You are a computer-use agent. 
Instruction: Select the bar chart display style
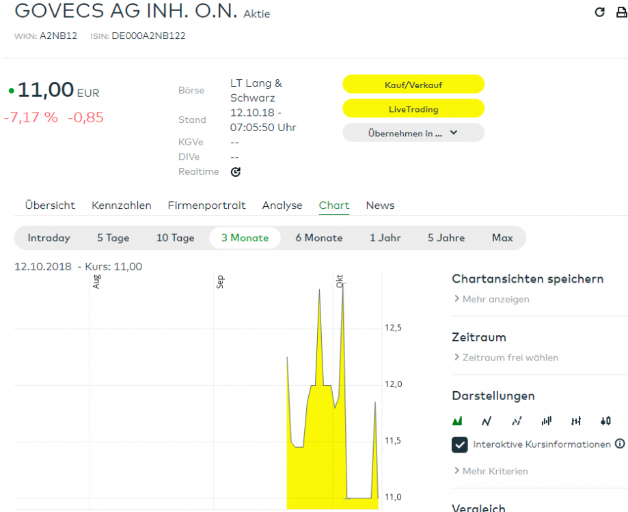coord(546,421)
